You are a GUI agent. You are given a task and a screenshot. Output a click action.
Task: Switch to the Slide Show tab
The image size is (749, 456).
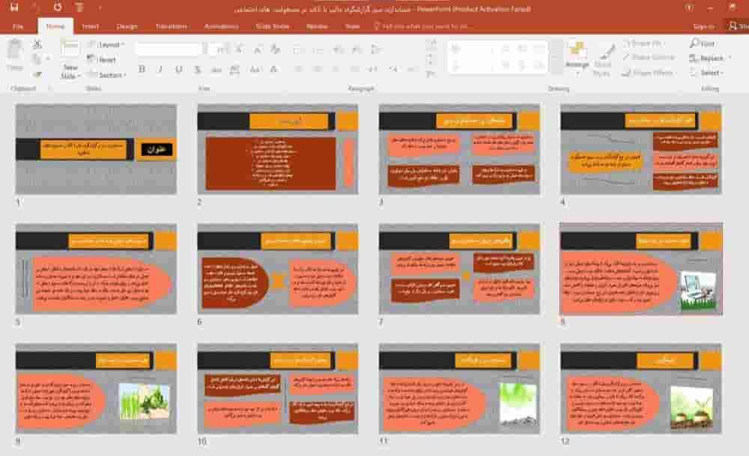273,26
